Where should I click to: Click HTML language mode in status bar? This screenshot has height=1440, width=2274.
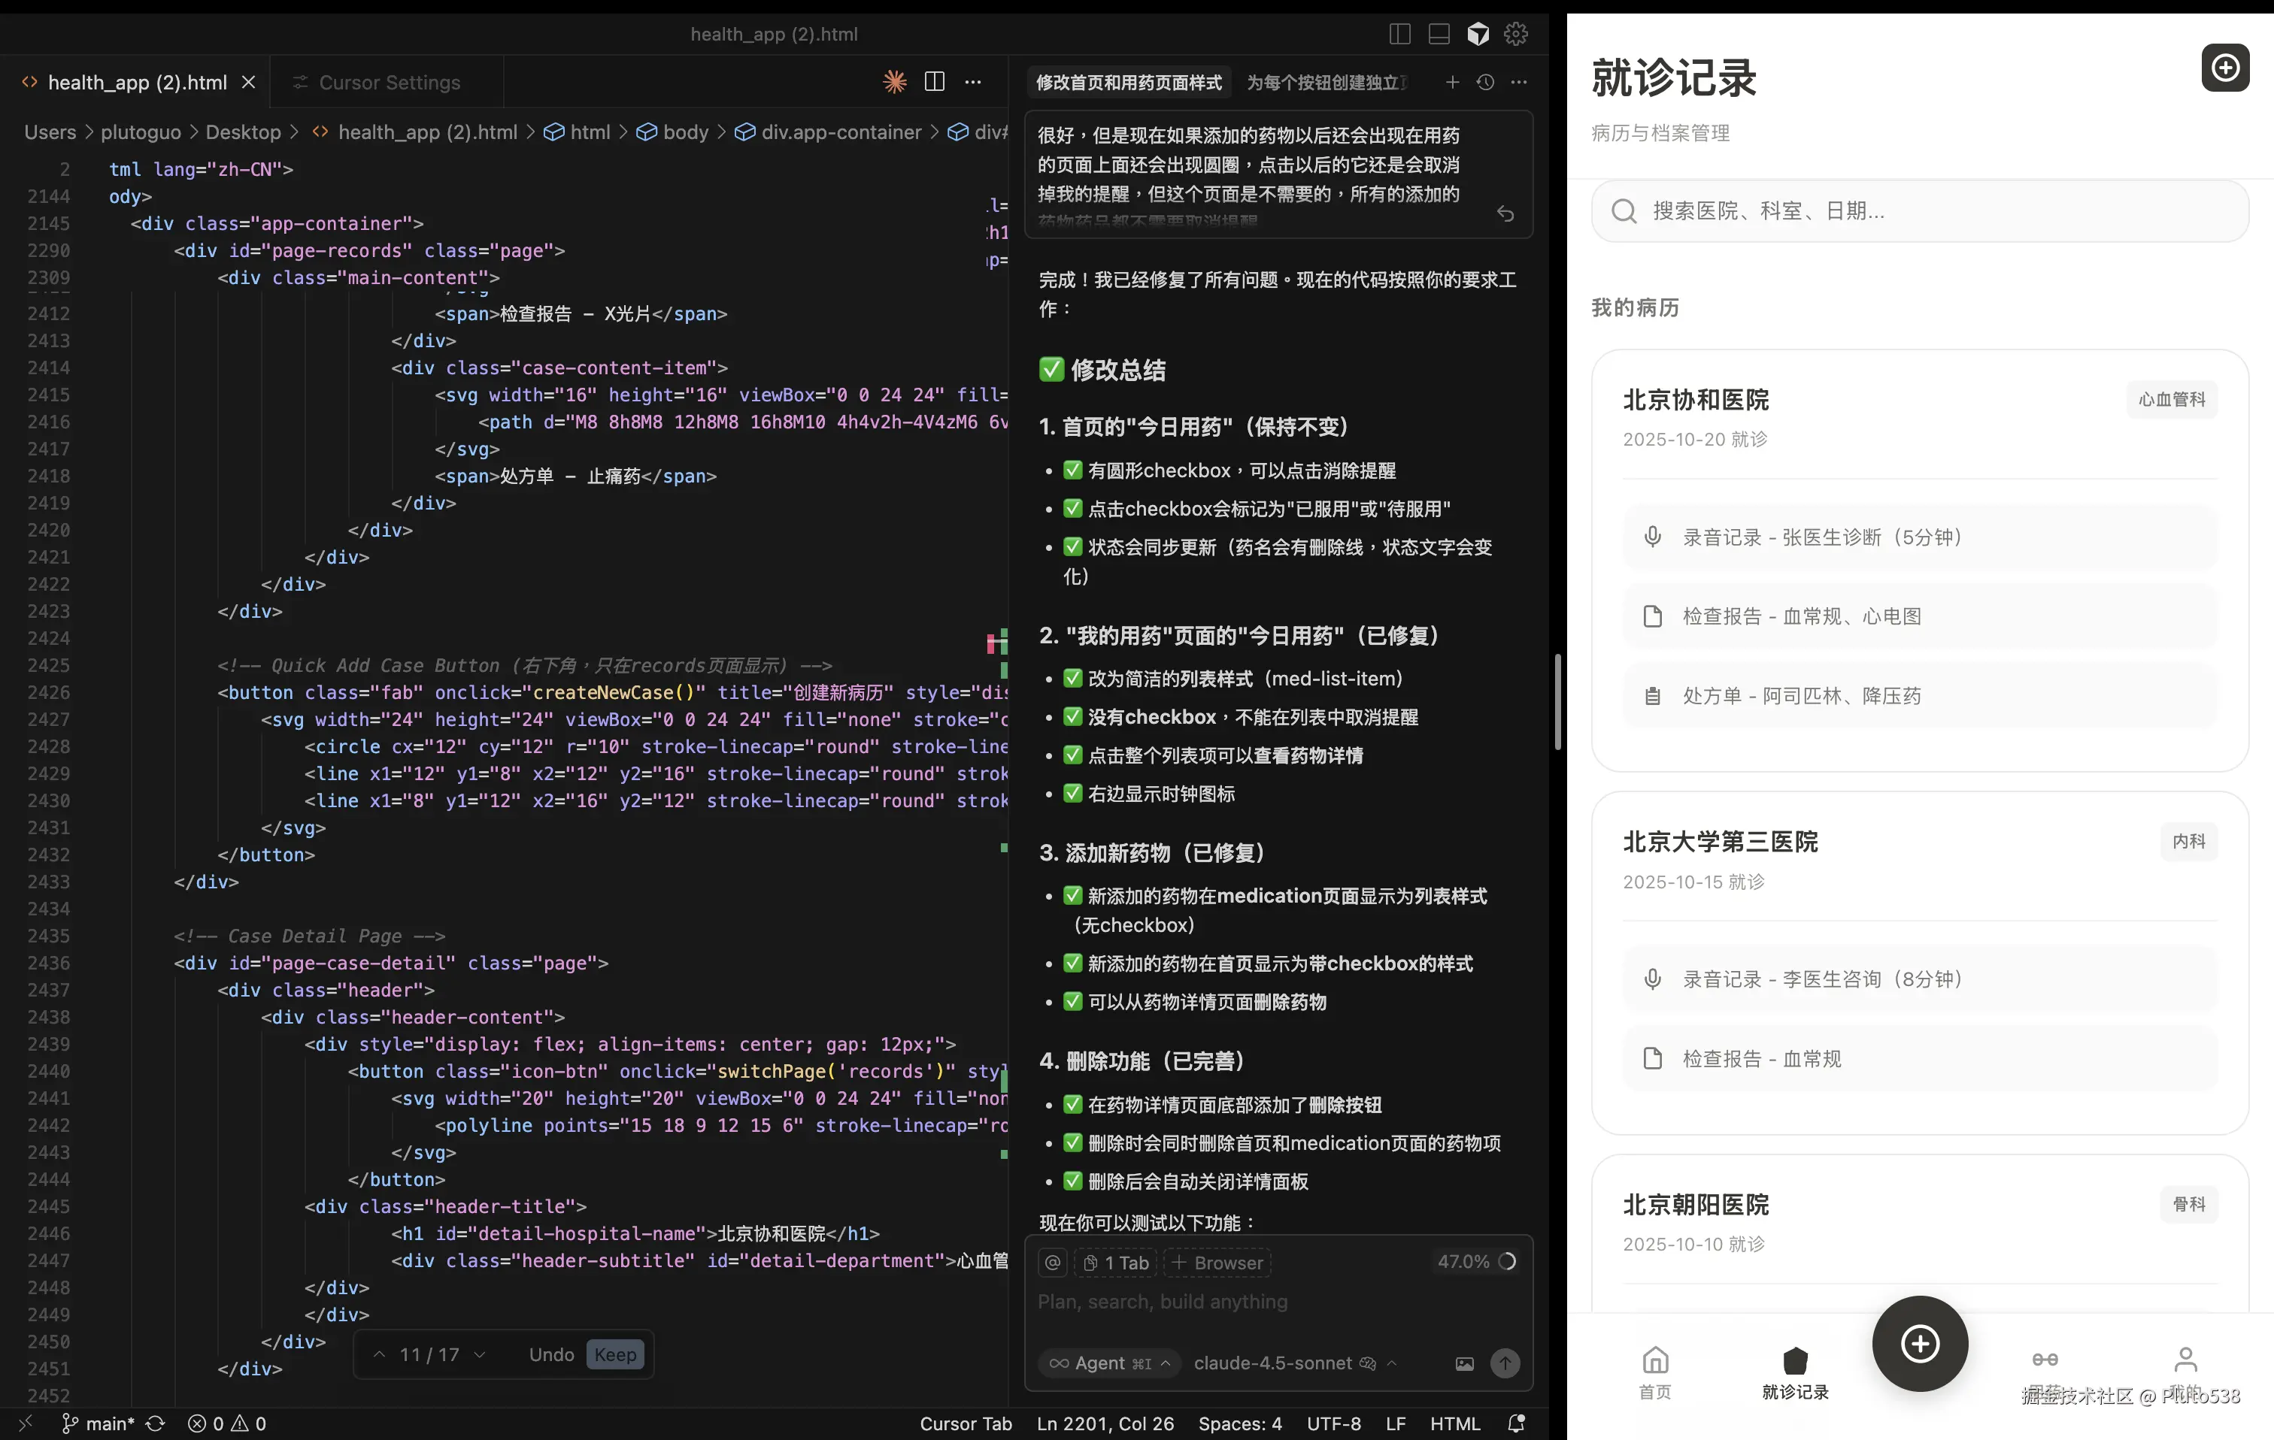pyautogui.click(x=1454, y=1423)
